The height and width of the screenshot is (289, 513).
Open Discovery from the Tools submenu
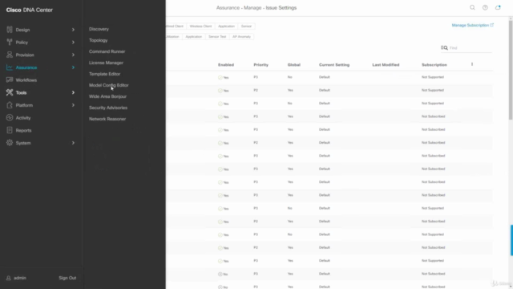point(99,29)
